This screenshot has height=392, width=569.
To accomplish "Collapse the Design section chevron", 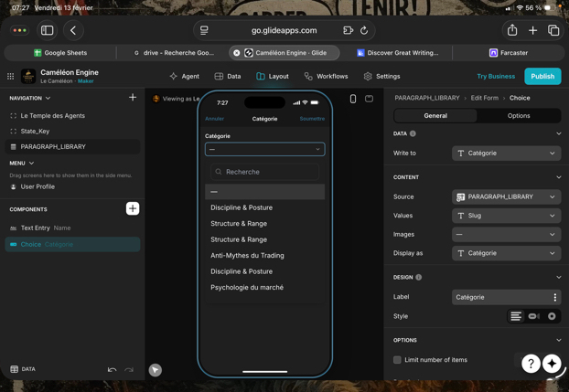I will (558, 277).
